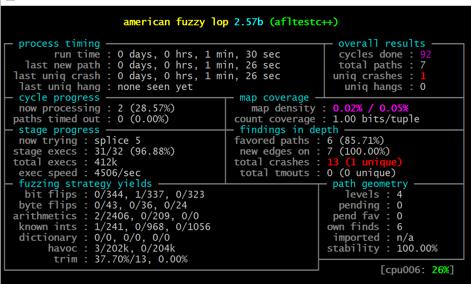471x284 pixels.
Task: Select the byte flips value "0/43, 0/36, 0/24"
Action: tap(140, 205)
